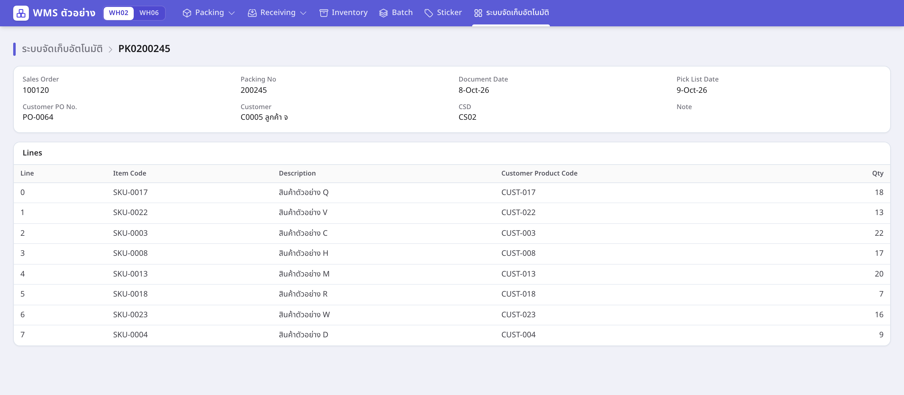Open the Inventory menu item
Viewport: 904px width, 395px height.
344,13
